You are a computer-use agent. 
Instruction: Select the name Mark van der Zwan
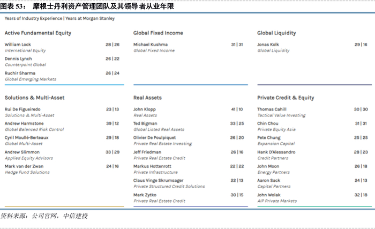tap(24, 166)
